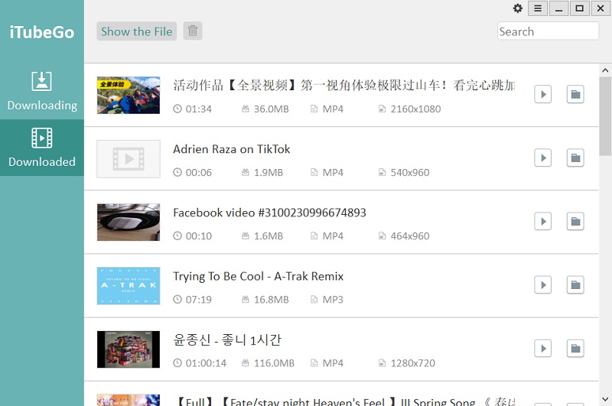This screenshot has height=406, width=612.
Task: Open folder for 全景视频 roller coaster video
Action: click(575, 94)
